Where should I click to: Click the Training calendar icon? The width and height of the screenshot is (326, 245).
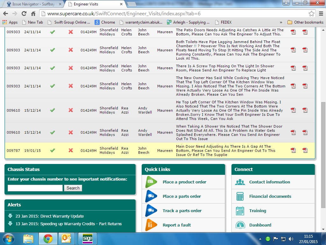tap(240, 211)
